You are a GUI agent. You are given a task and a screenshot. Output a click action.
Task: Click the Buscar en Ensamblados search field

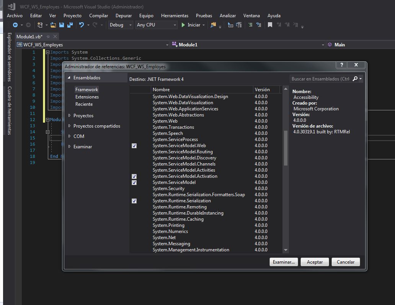(321, 79)
